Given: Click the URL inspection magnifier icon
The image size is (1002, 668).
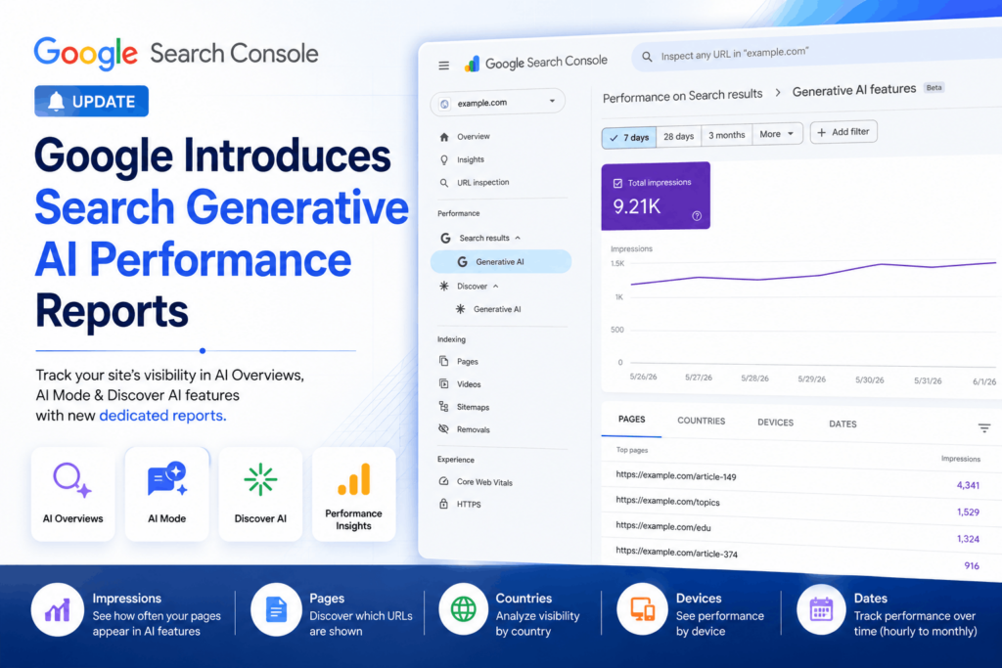Looking at the screenshot, I should coord(444,183).
